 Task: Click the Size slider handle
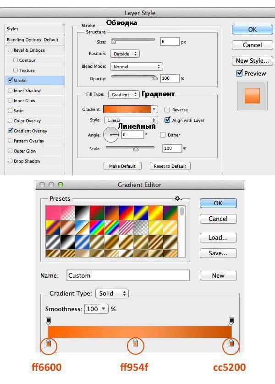pyautogui.click(x=113, y=41)
